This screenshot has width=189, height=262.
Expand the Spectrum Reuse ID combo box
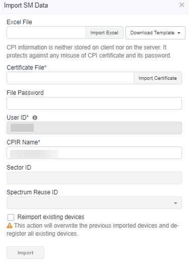click(94, 203)
